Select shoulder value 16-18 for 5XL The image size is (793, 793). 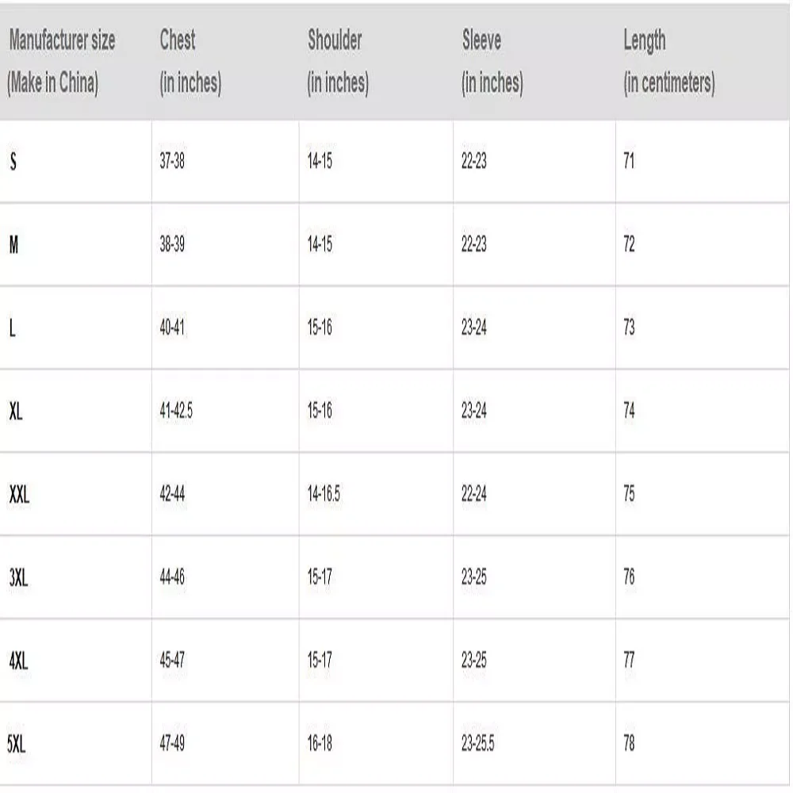[x=320, y=743]
